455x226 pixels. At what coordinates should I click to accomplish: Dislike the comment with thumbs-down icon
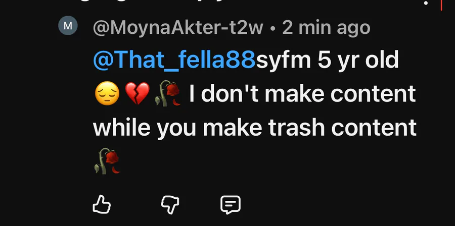[169, 204]
